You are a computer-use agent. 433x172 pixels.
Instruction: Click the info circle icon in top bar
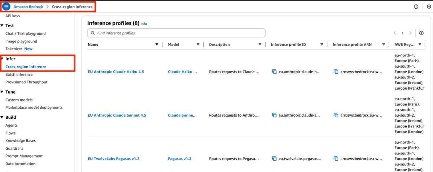(416, 6)
